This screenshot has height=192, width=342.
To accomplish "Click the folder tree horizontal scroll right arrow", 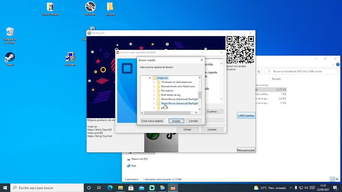I will (x=196, y=113).
